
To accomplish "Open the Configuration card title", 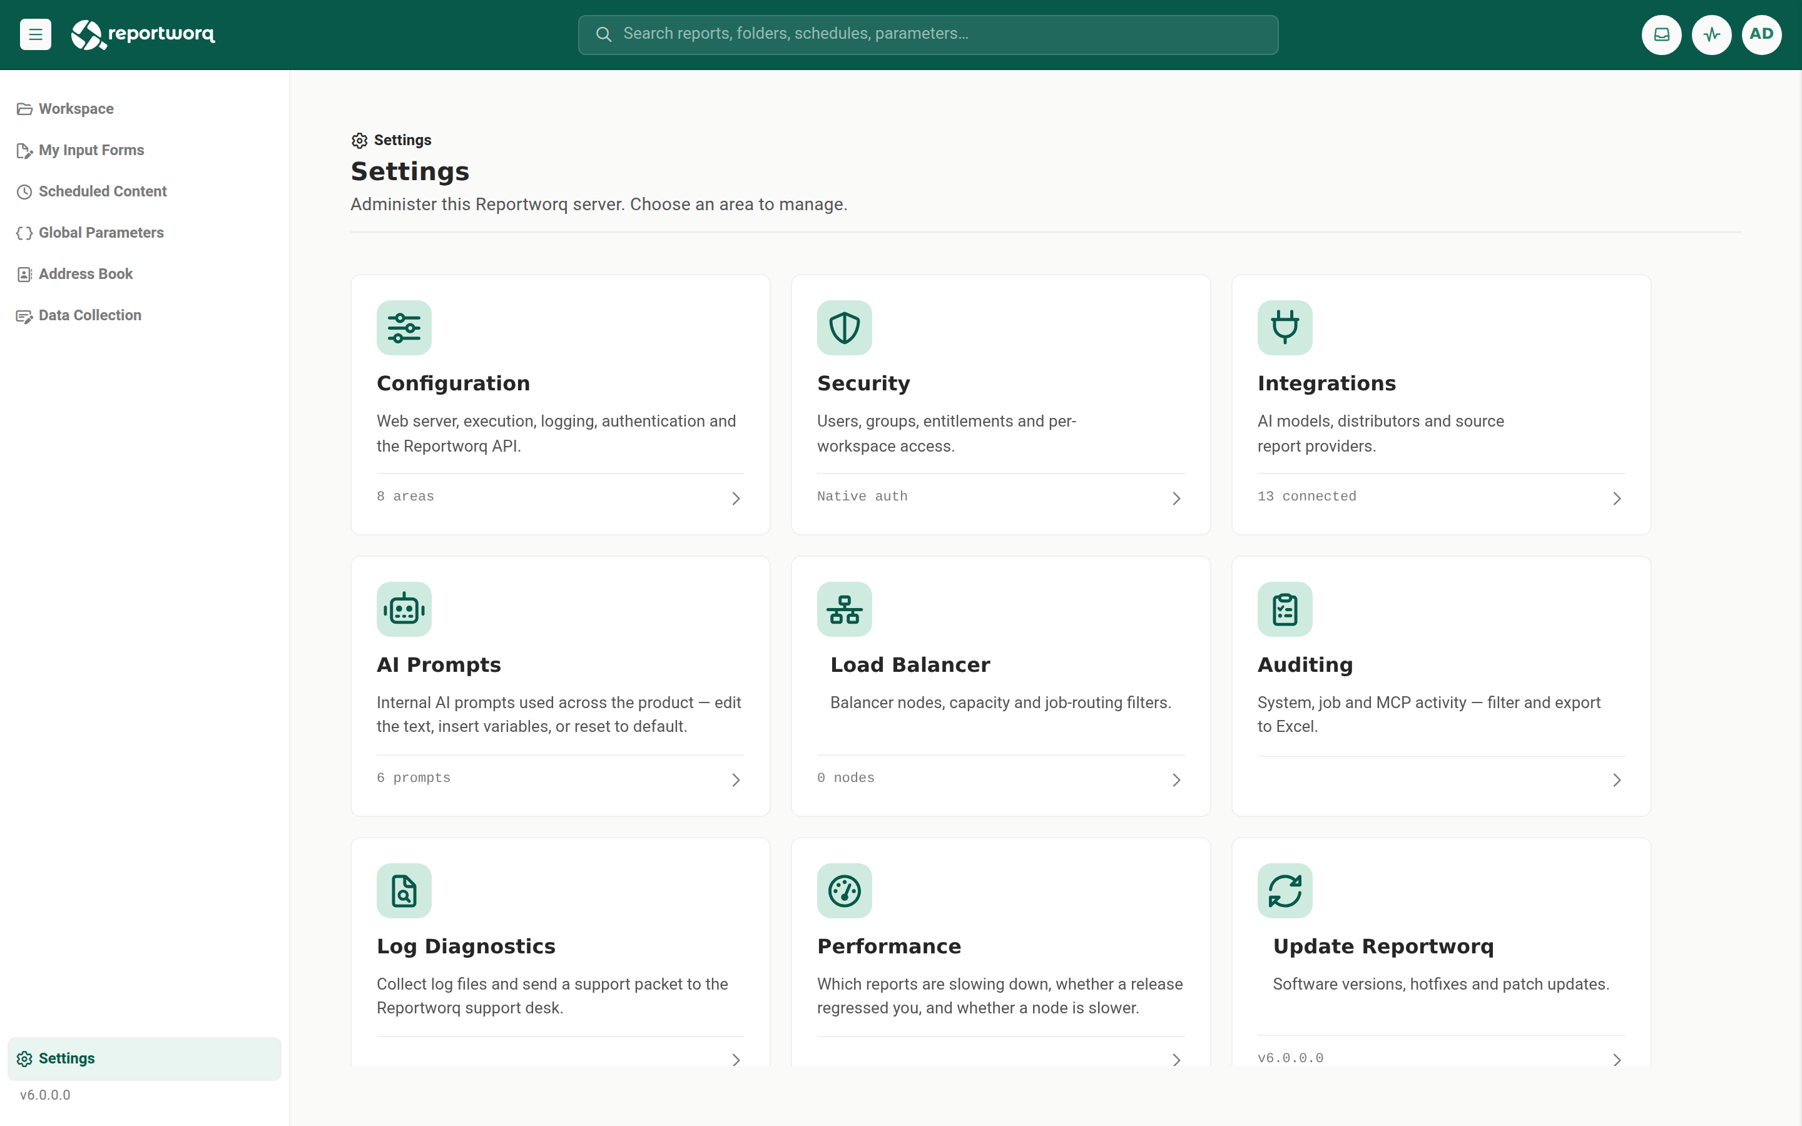I will [453, 383].
